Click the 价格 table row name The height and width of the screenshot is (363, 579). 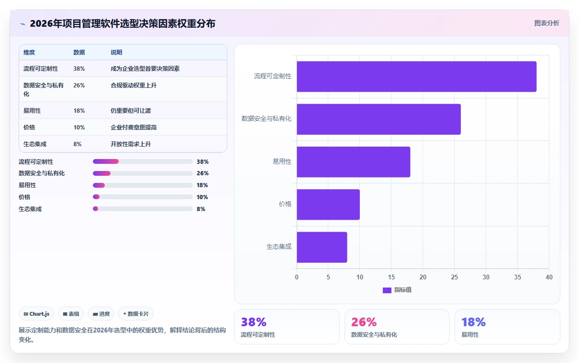29,128
